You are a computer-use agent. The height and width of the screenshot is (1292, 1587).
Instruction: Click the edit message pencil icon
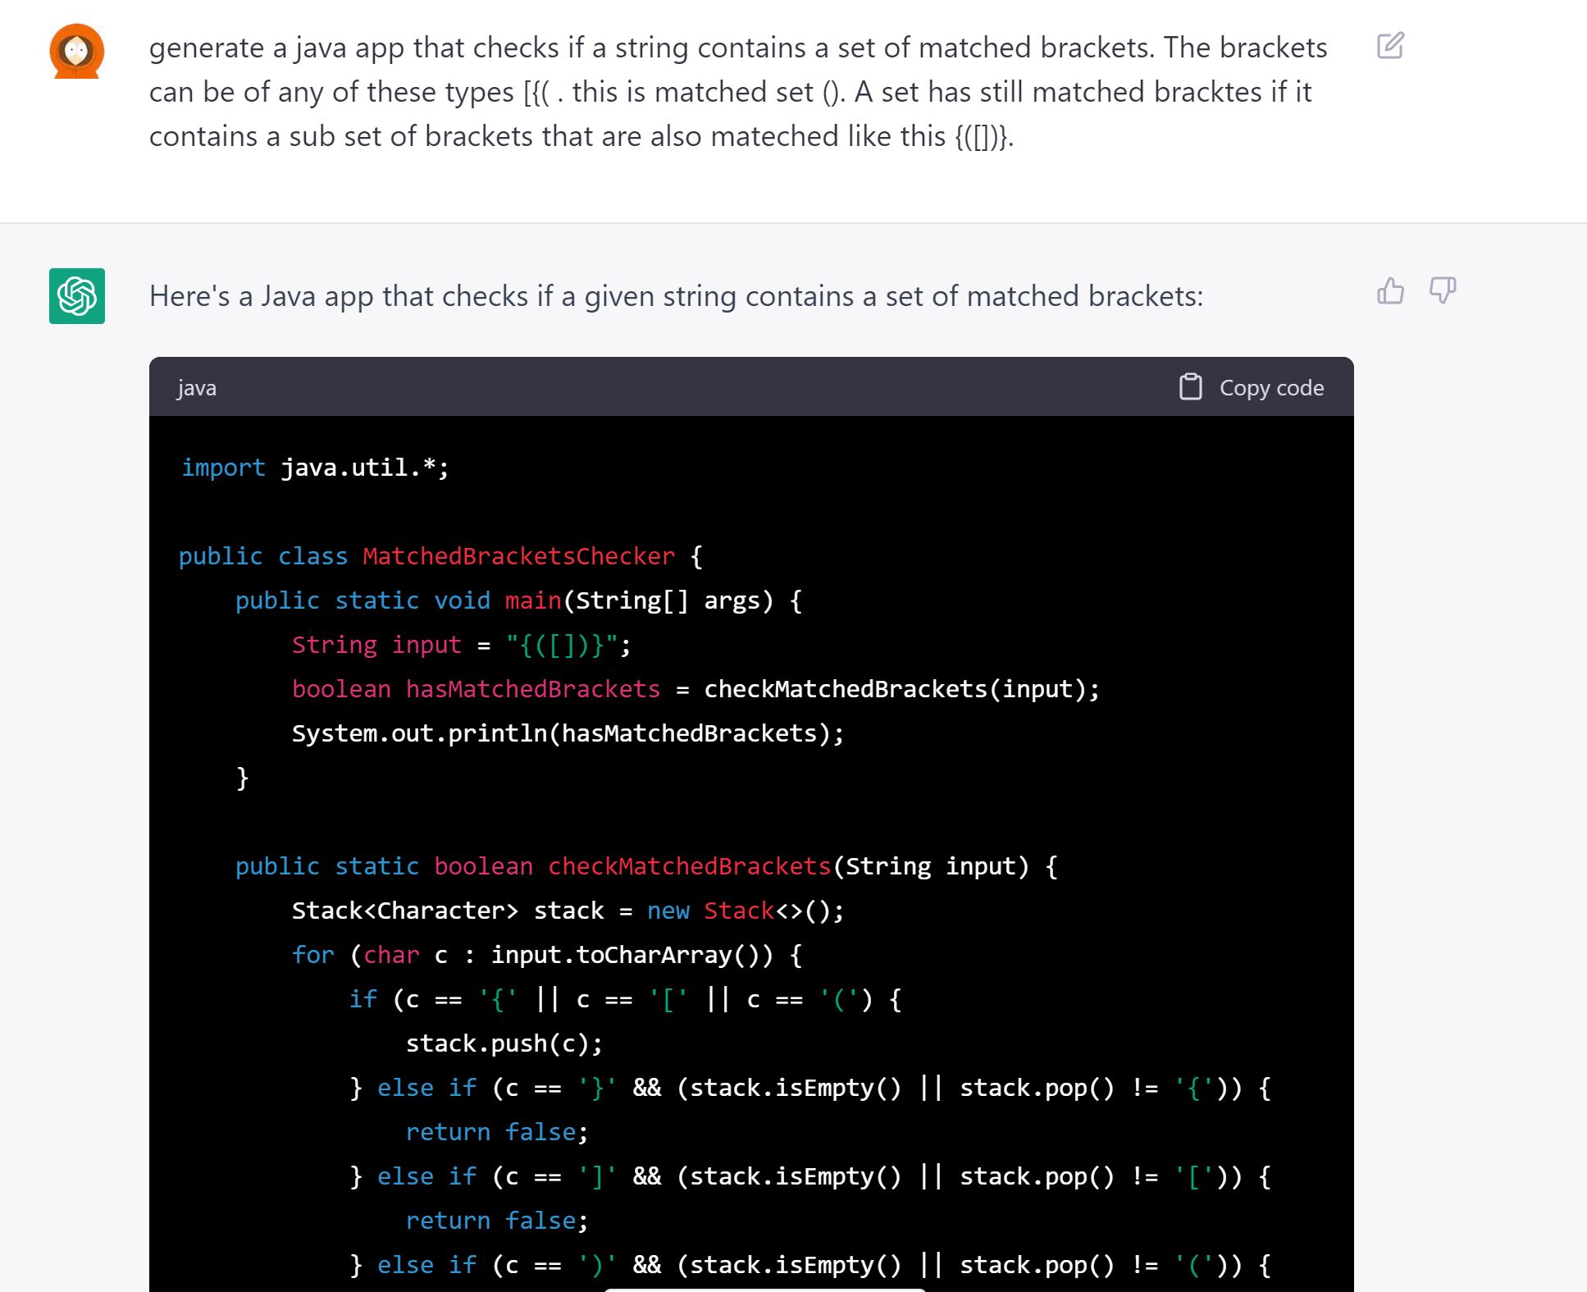click(1390, 46)
